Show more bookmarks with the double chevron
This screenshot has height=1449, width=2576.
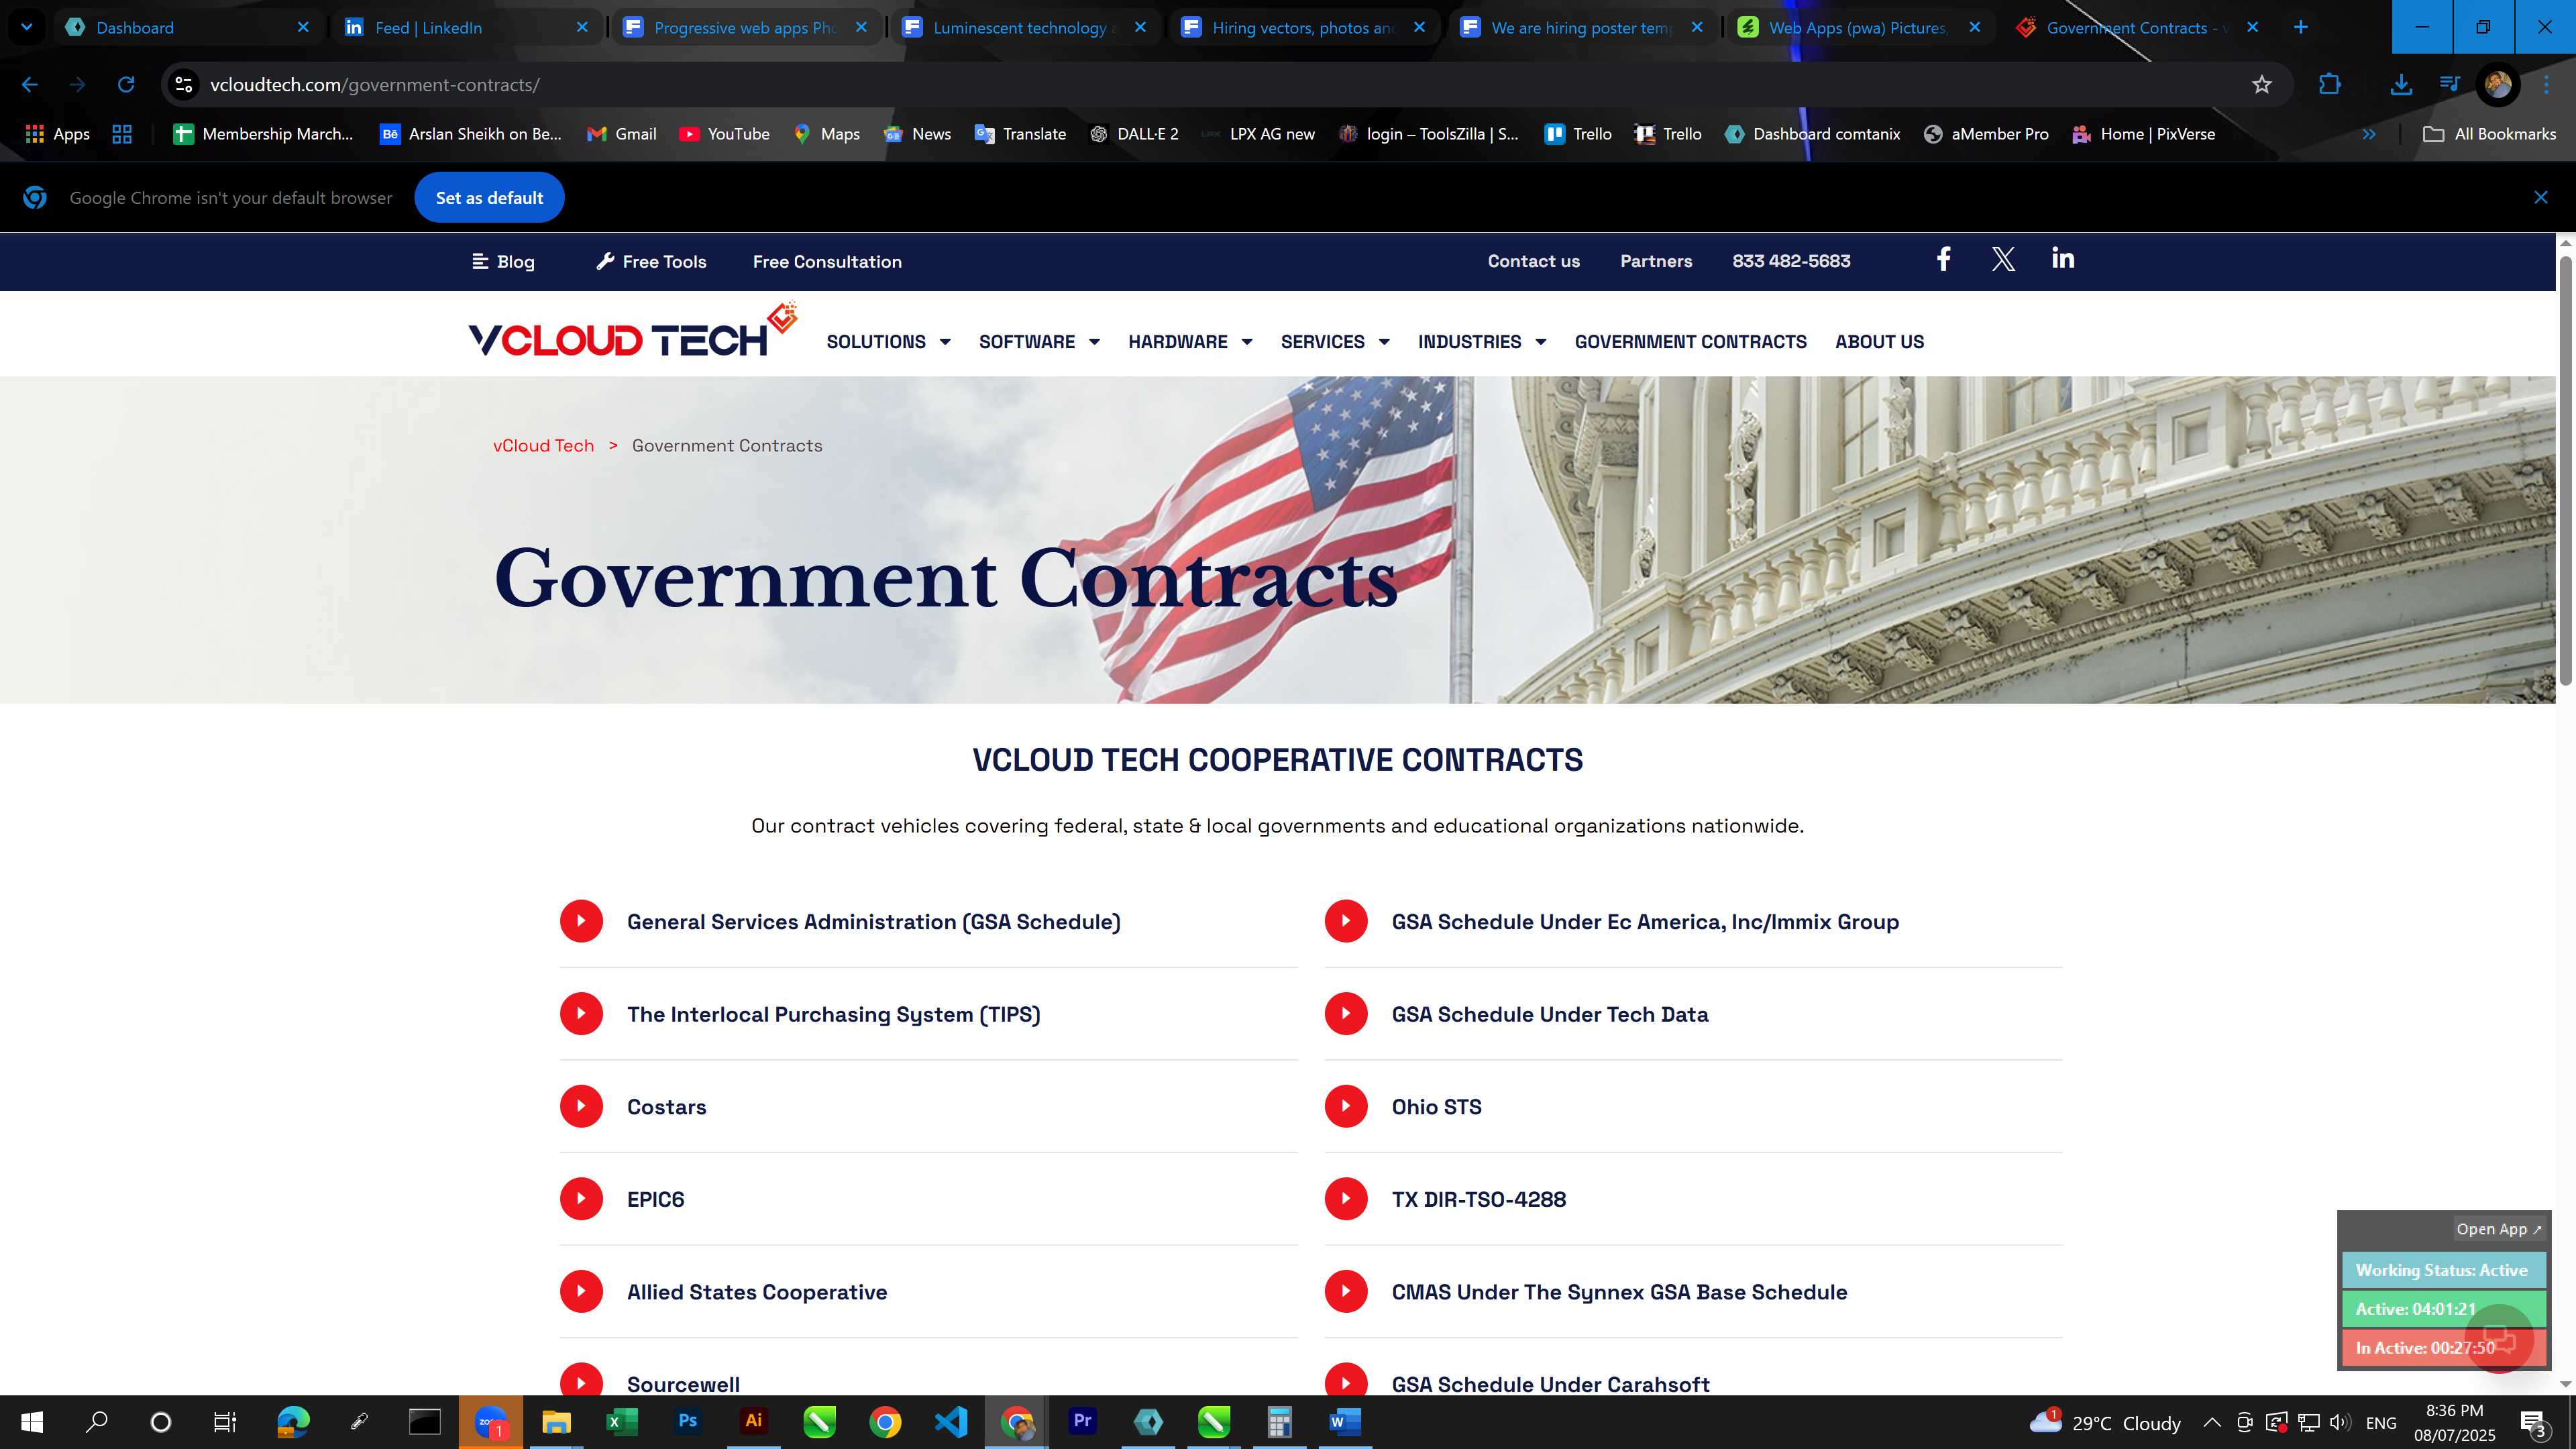[x=2369, y=134]
